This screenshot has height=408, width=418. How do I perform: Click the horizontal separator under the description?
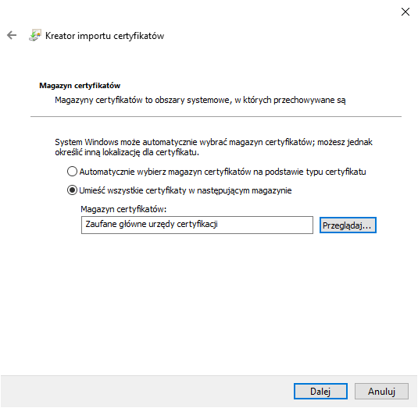(x=216, y=116)
